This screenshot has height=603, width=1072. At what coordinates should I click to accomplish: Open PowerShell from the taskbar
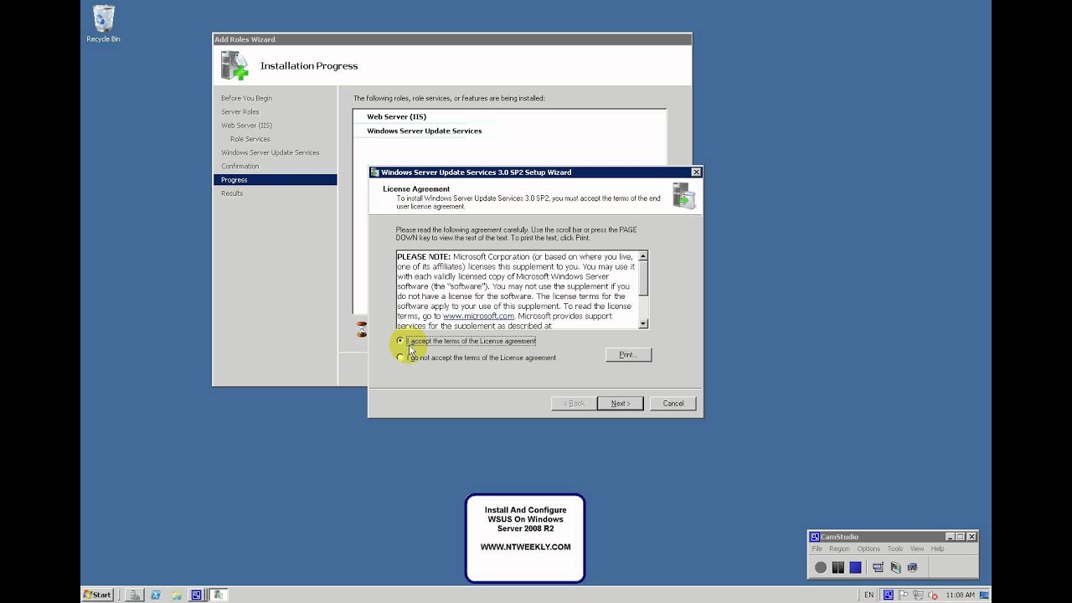coord(155,595)
